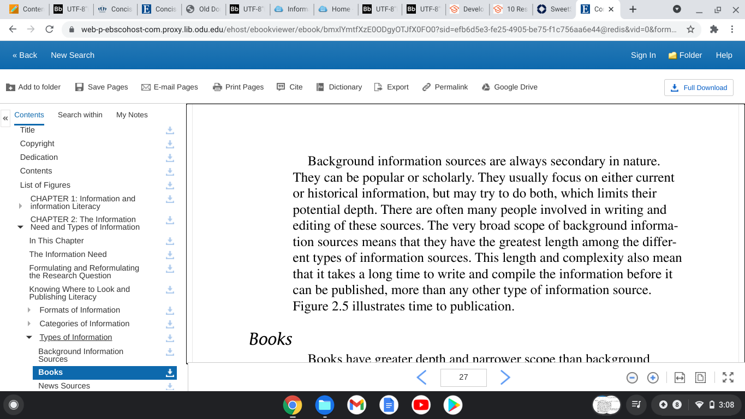Image resolution: width=745 pixels, height=419 pixels.
Task: Open the Cite tool
Action: click(x=290, y=87)
